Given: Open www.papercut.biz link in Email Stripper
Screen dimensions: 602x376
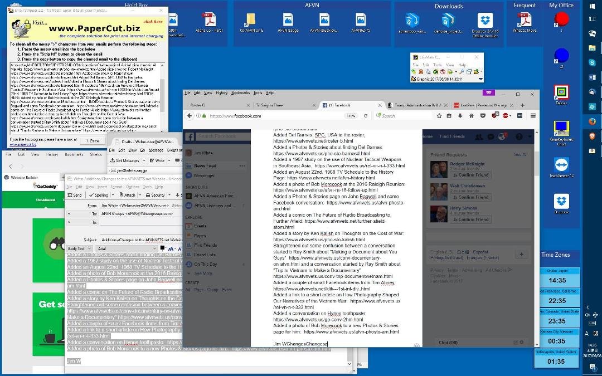Looking at the screenshot, I should pos(23,144).
